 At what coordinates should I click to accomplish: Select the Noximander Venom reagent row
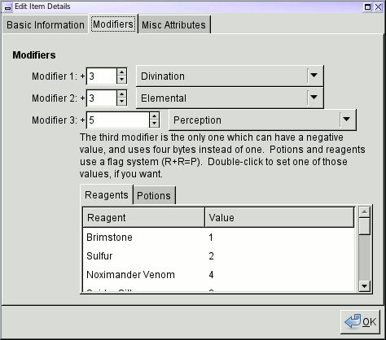pos(218,275)
